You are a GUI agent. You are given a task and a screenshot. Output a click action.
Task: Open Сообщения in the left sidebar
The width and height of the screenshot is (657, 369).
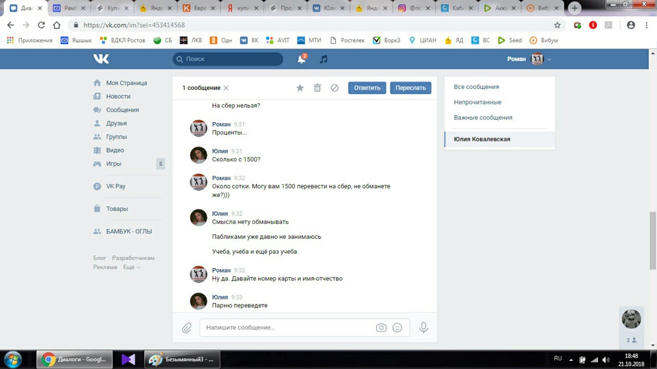[x=122, y=110]
